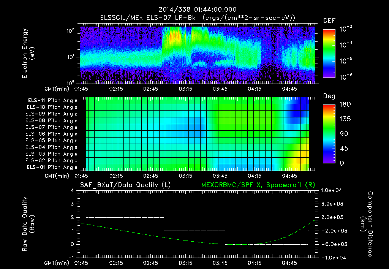The height and width of the screenshot is (269, 389).
Task: Click the Raw Data Quality (Raw) axis label
Action: click(28, 224)
